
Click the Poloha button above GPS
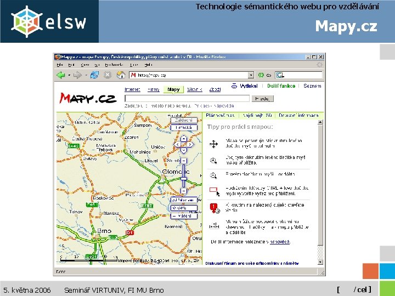point(184,200)
